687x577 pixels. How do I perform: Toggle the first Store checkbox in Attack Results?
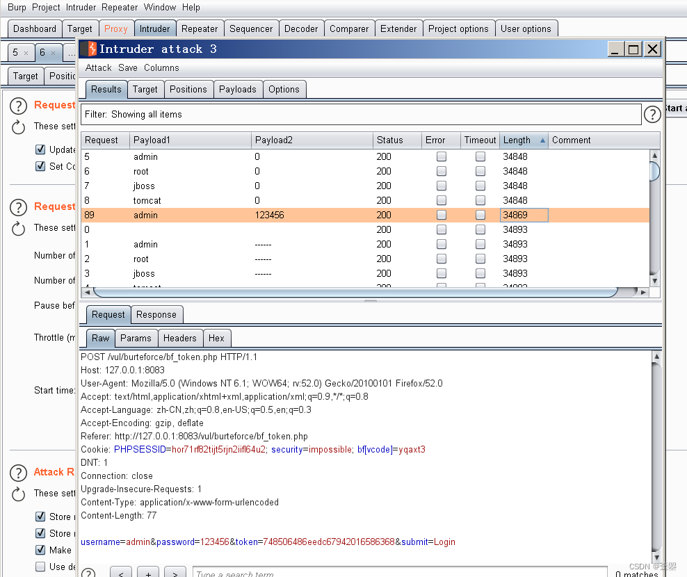click(40, 517)
